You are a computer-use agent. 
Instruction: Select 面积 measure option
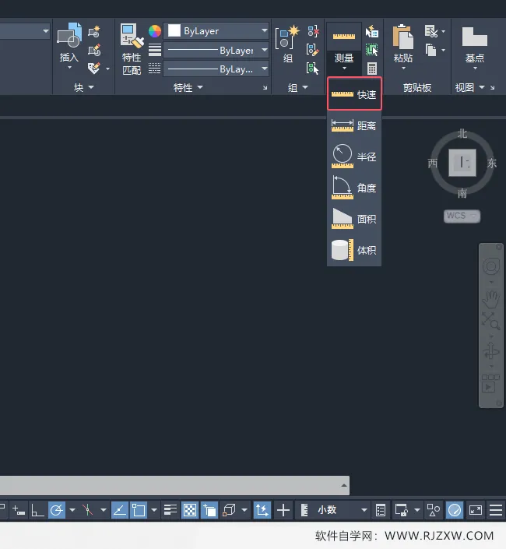[x=354, y=219]
